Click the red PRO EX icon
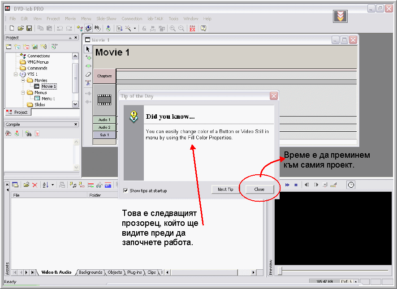The image size is (397, 289). coord(192,28)
